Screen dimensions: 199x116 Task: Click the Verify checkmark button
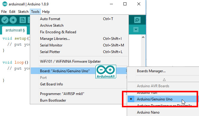pyautogui.click(x=5, y=20)
